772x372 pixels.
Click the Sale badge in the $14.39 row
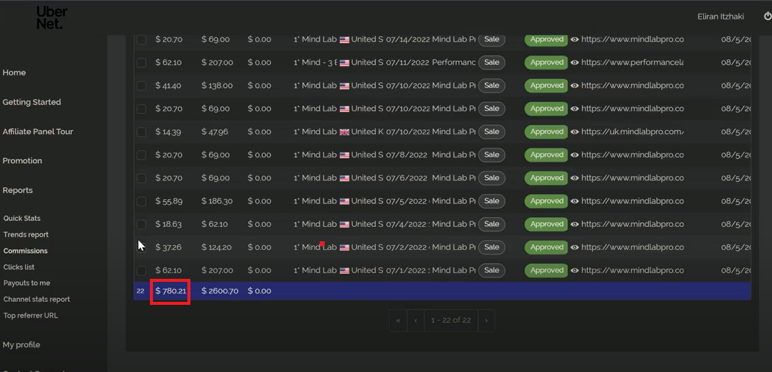(x=491, y=132)
